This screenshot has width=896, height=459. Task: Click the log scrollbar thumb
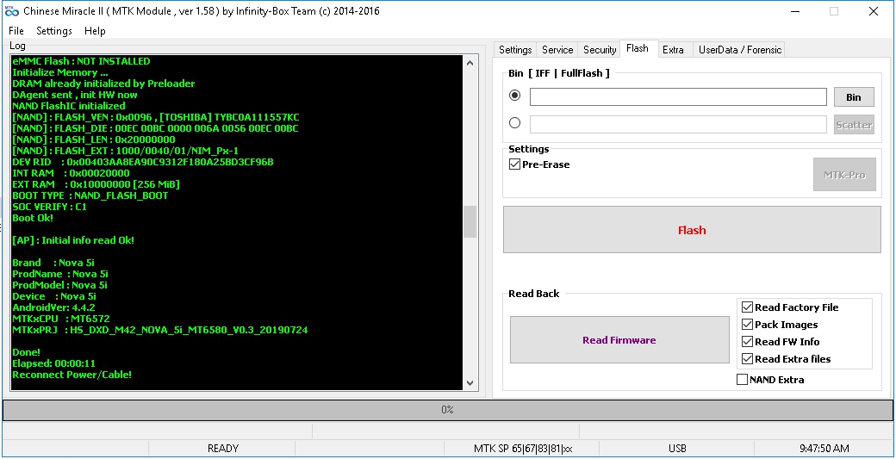(470, 221)
